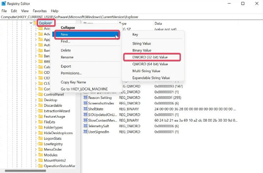Image resolution: width=263 pixels, height=173 pixels.
Task: Click the ShellState value icon
Action: (x=86, y=109)
